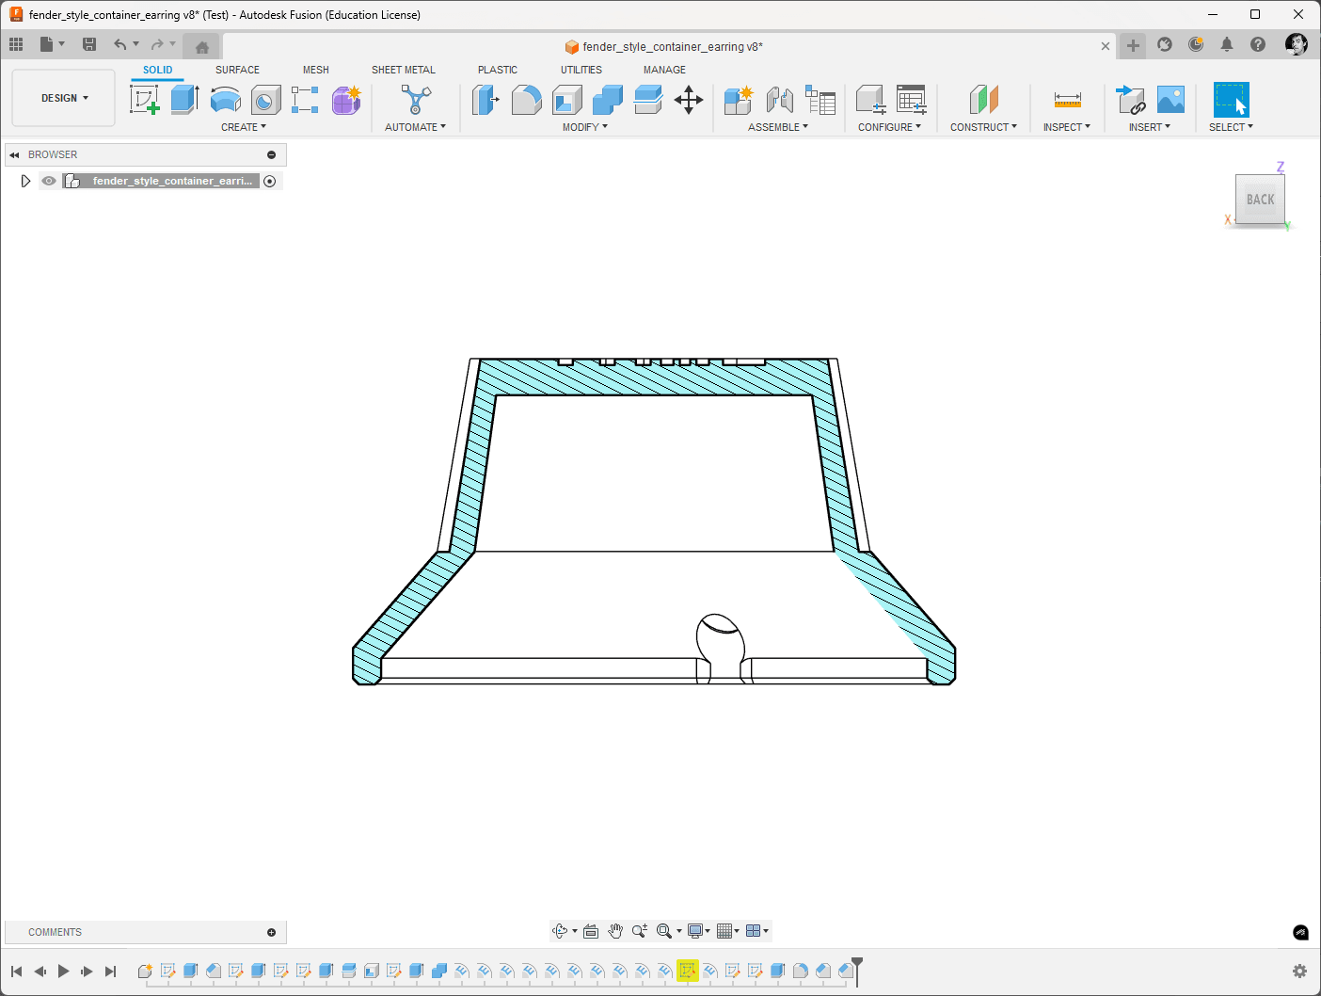Screen dimensions: 1321x996
Task: Open the notifications bell
Action: click(1227, 44)
